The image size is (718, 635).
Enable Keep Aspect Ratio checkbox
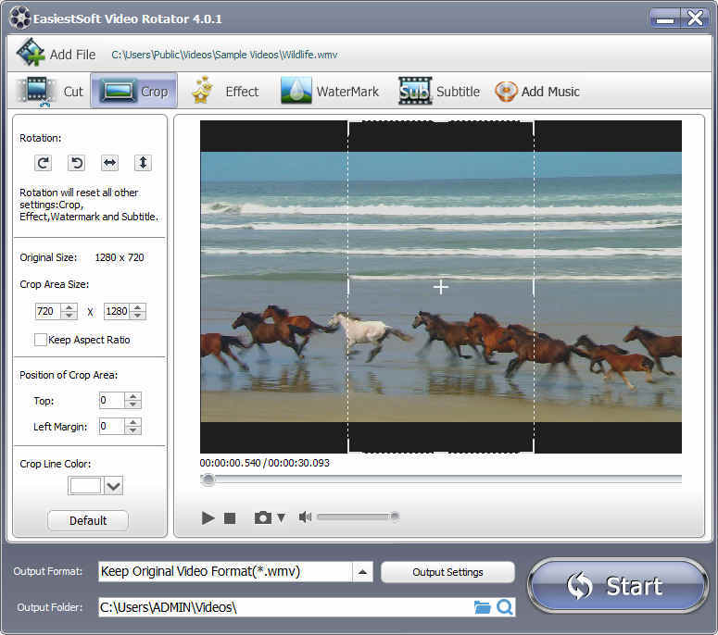(x=40, y=340)
